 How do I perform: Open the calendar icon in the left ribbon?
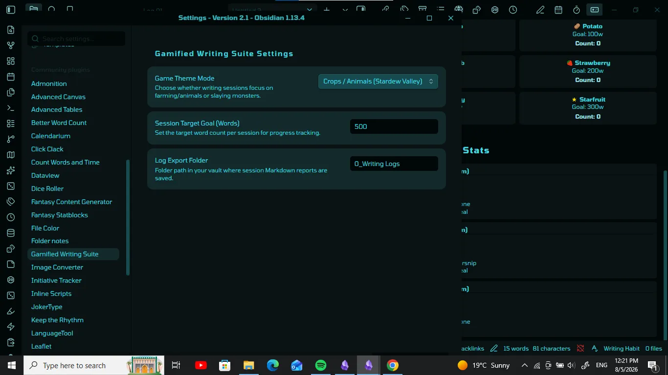click(x=10, y=77)
